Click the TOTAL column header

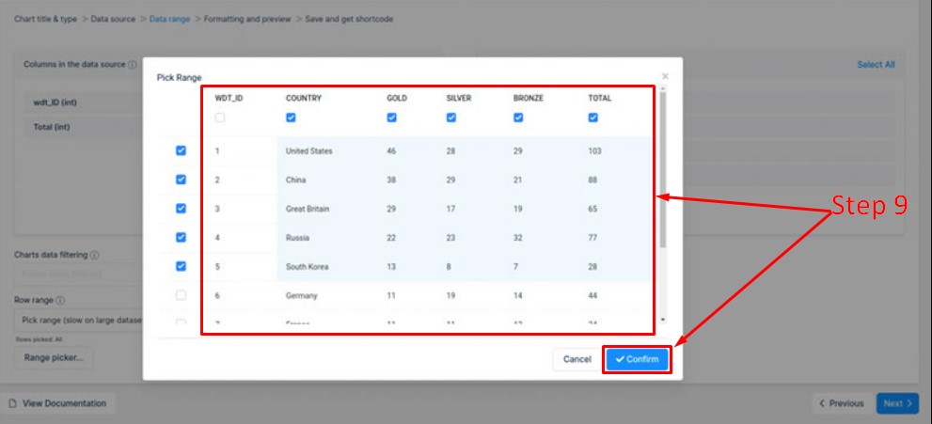point(599,98)
